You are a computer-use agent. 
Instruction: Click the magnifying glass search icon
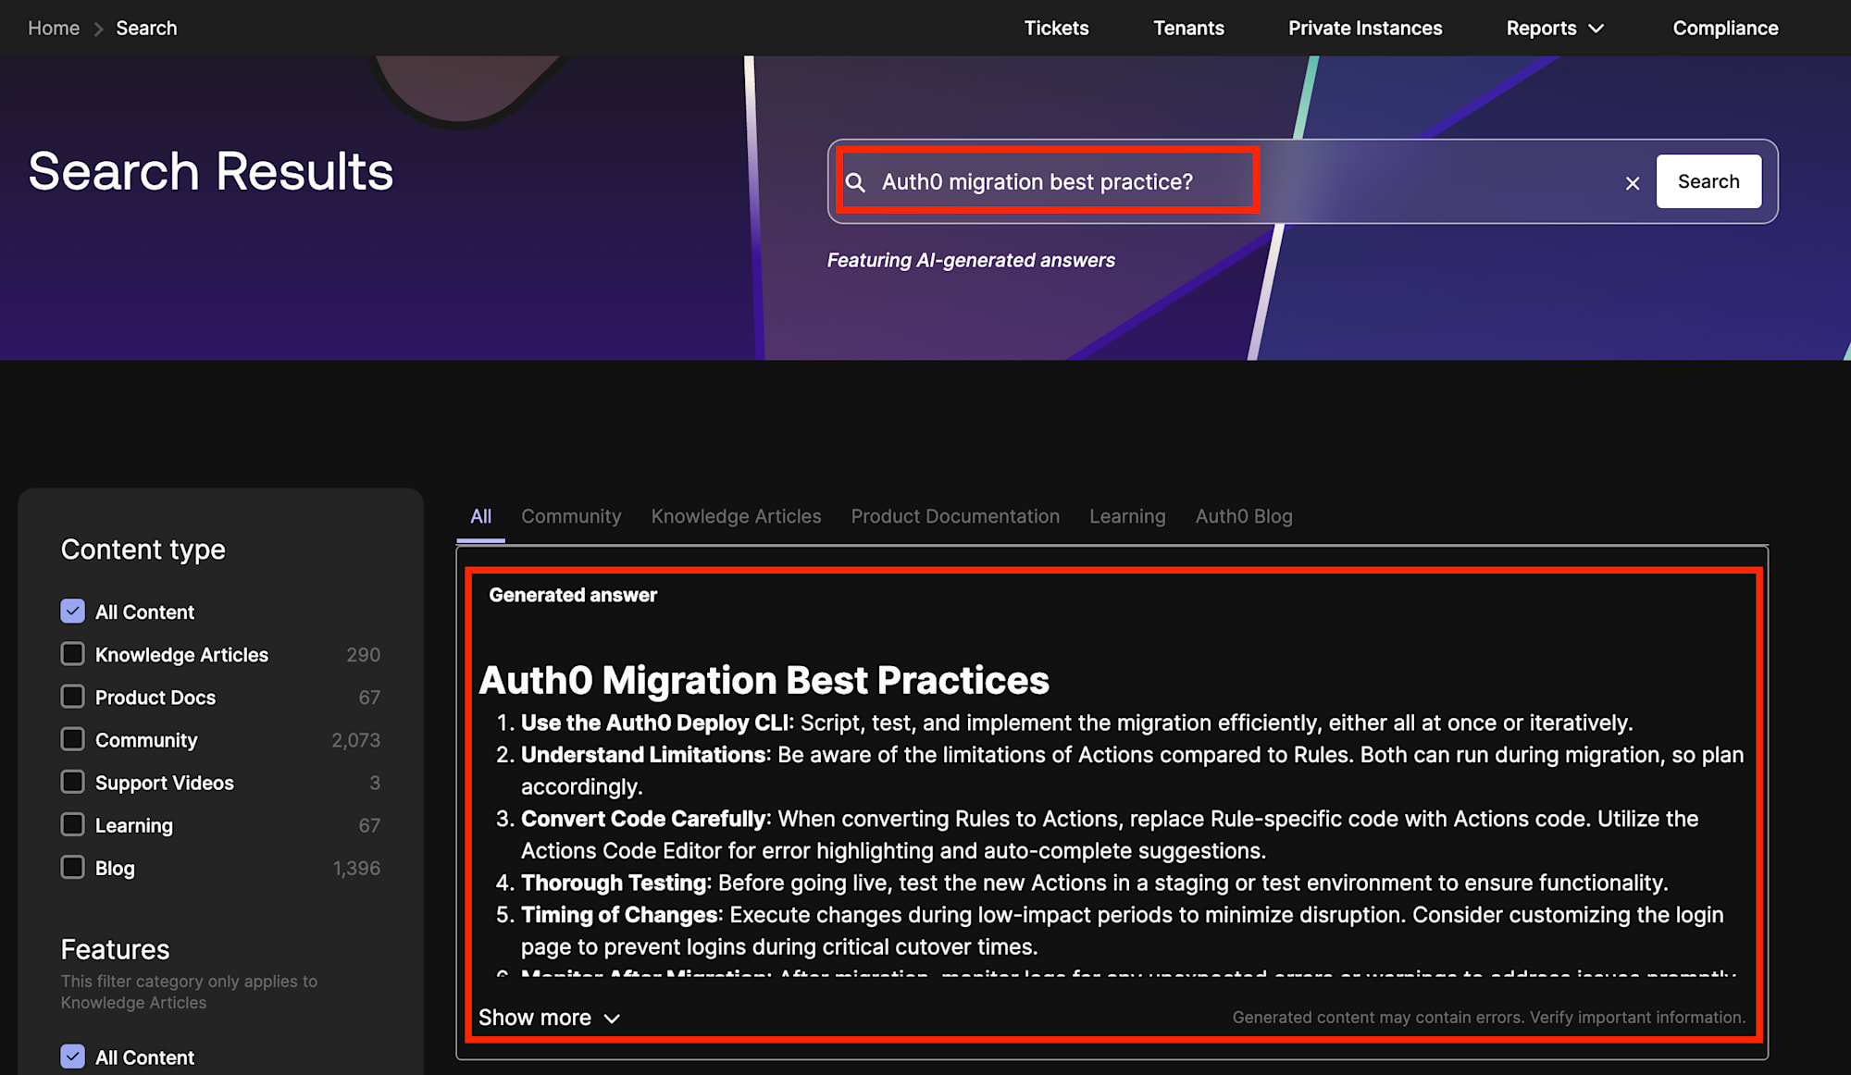click(856, 182)
